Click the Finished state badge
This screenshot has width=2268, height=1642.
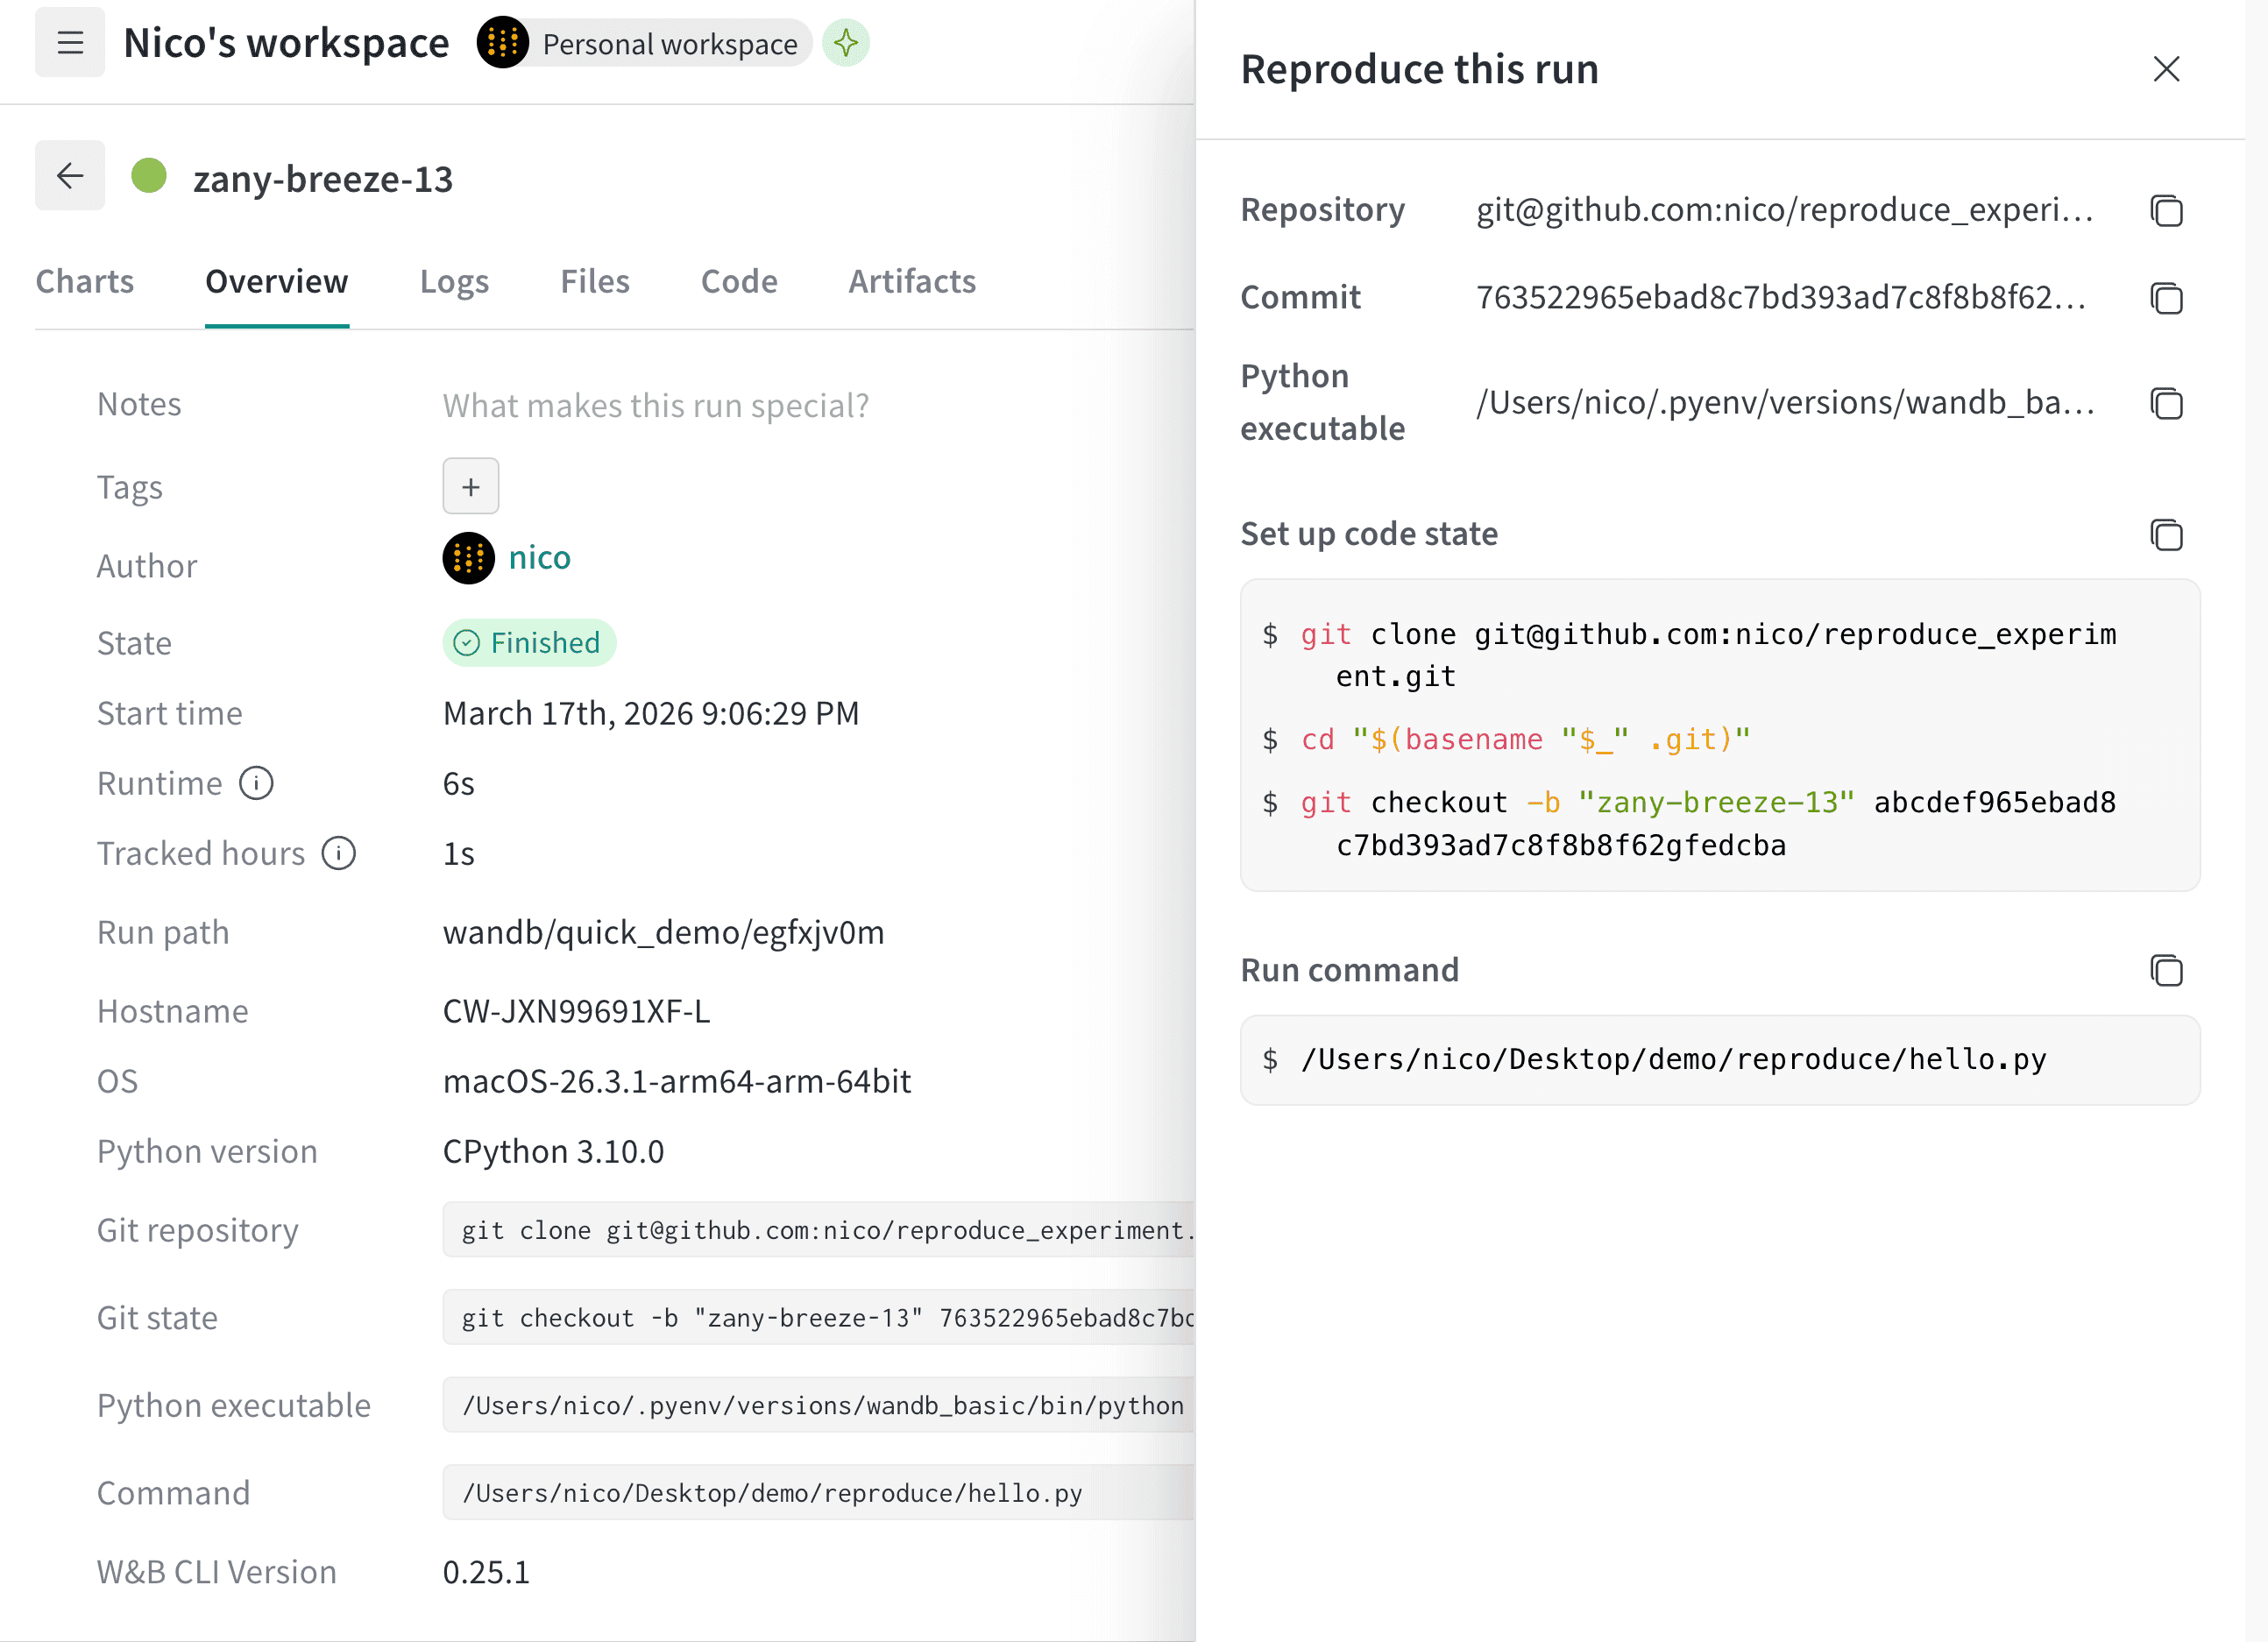tap(529, 642)
